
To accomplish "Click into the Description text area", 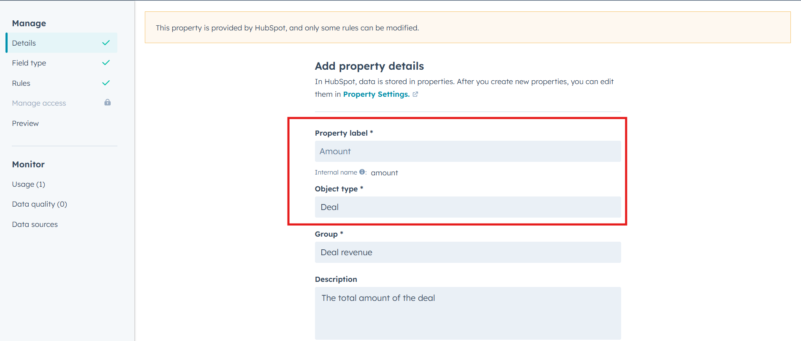I will [468, 313].
